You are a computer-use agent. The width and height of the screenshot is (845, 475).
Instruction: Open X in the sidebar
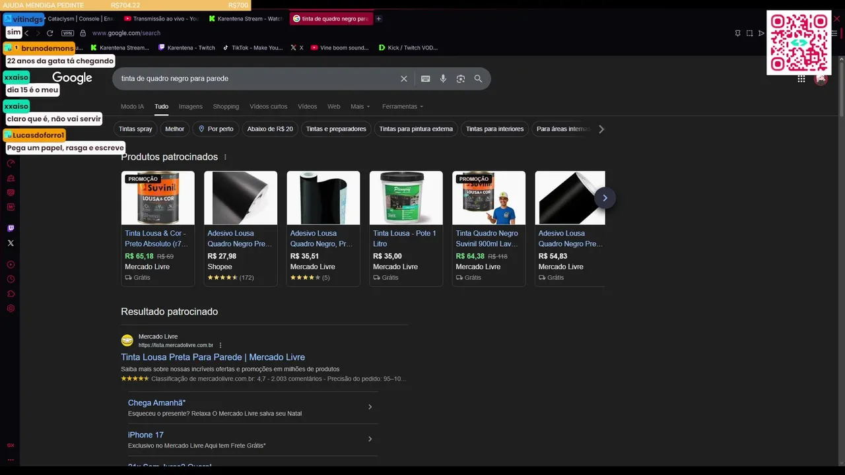coord(11,243)
